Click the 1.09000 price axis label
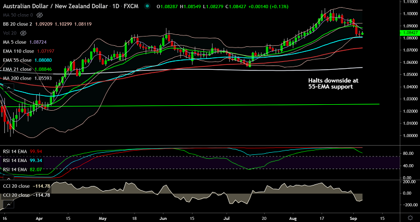 [411, 26]
